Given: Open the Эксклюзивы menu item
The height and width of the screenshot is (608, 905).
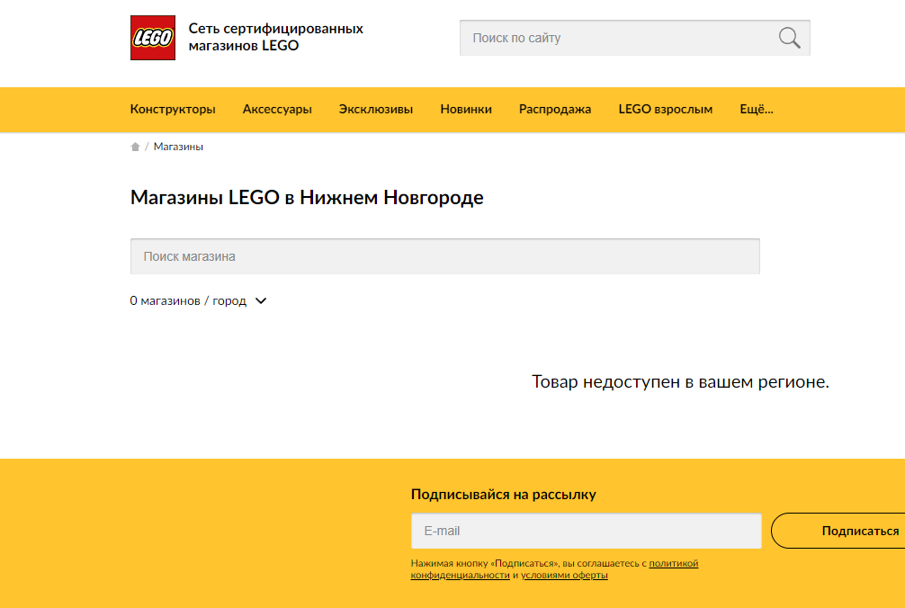Looking at the screenshot, I should [376, 109].
